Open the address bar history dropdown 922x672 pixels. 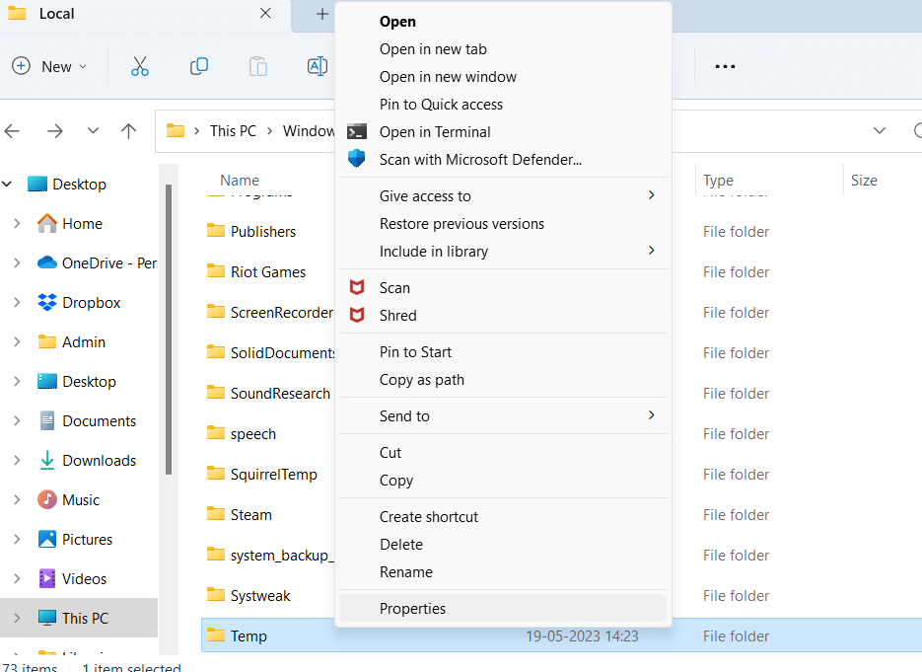point(879,131)
